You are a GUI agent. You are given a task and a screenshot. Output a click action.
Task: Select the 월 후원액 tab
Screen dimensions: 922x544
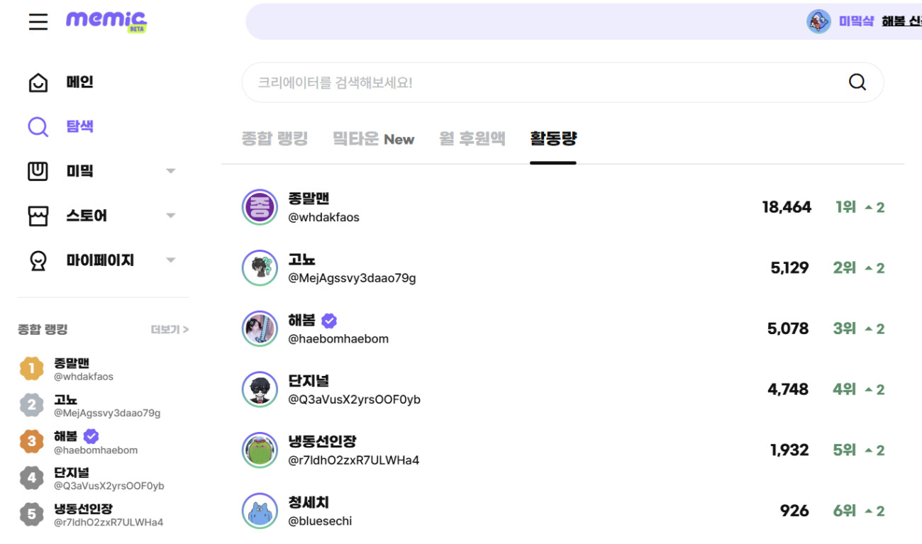point(472,138)
